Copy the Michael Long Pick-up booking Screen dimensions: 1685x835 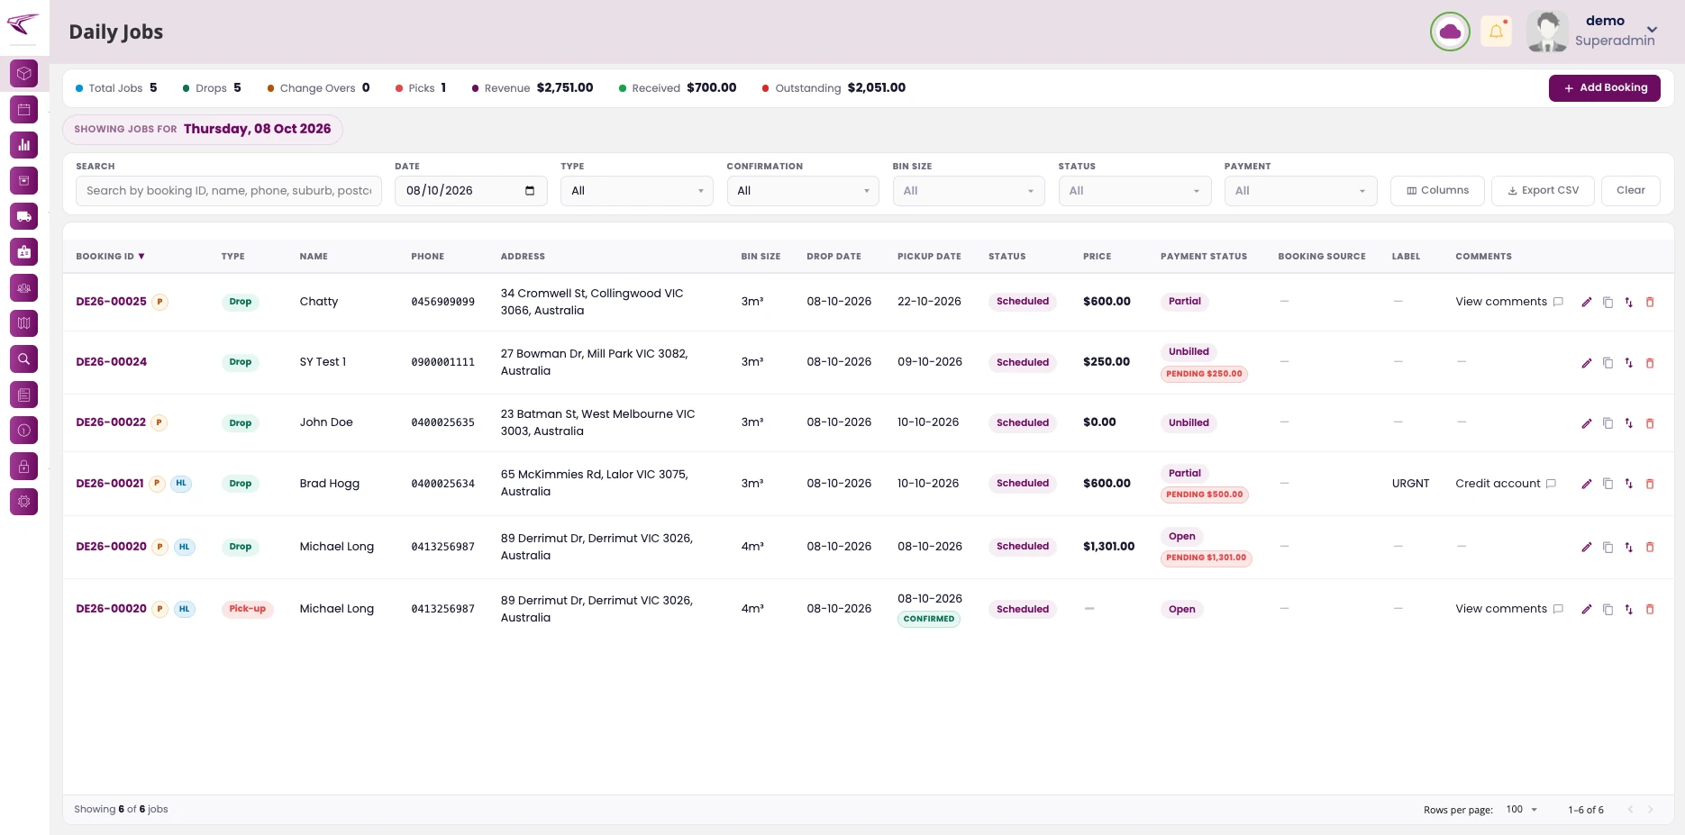click(1608, 610)
